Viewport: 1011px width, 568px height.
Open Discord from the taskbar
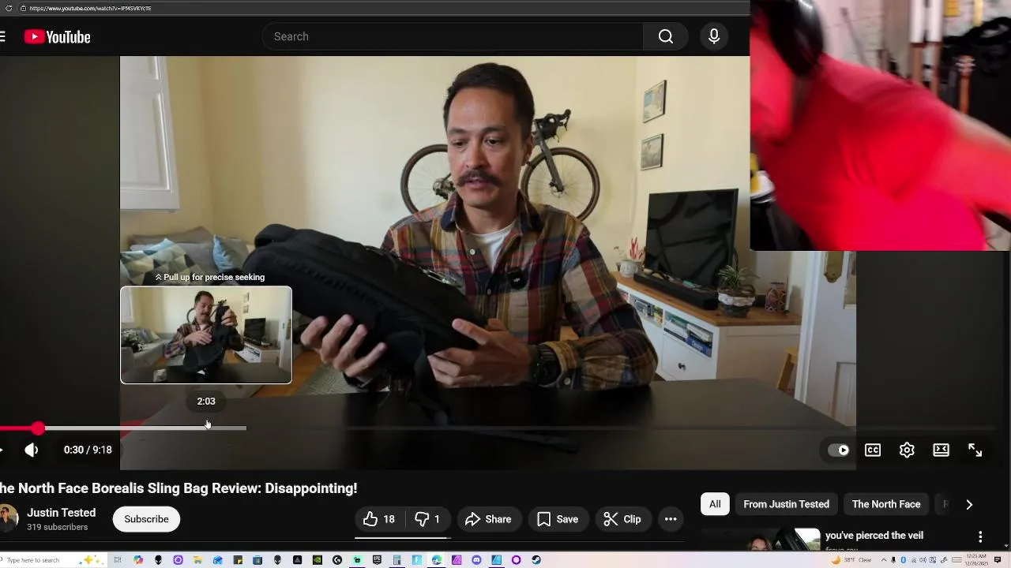(x=476, y=560)
